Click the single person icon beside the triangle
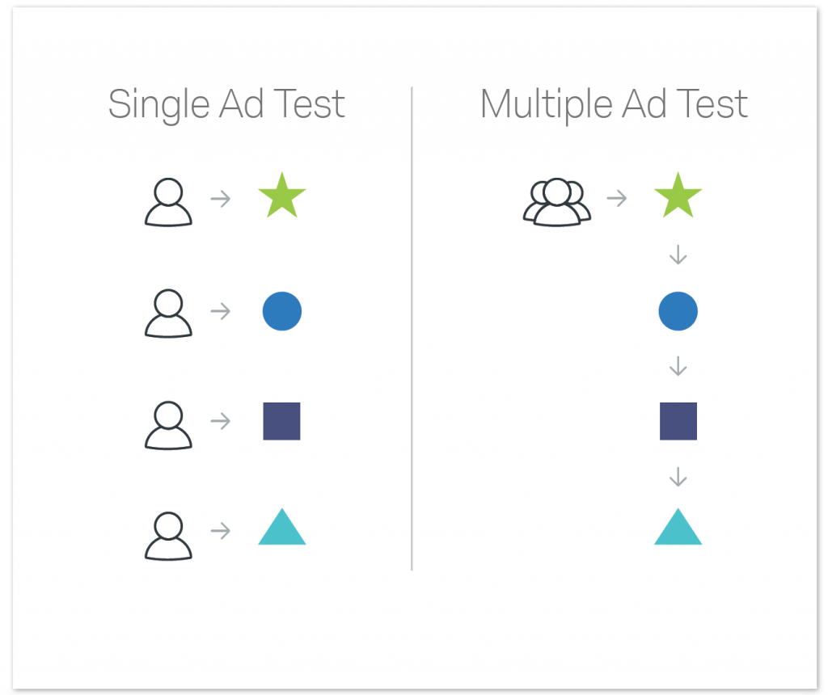Image resolution: width=828 pixels, height=695 pixels. tap(168, 536)
